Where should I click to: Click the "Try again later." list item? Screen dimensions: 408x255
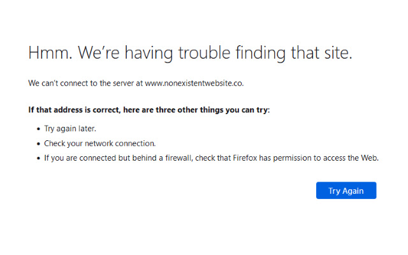(70, 128)
